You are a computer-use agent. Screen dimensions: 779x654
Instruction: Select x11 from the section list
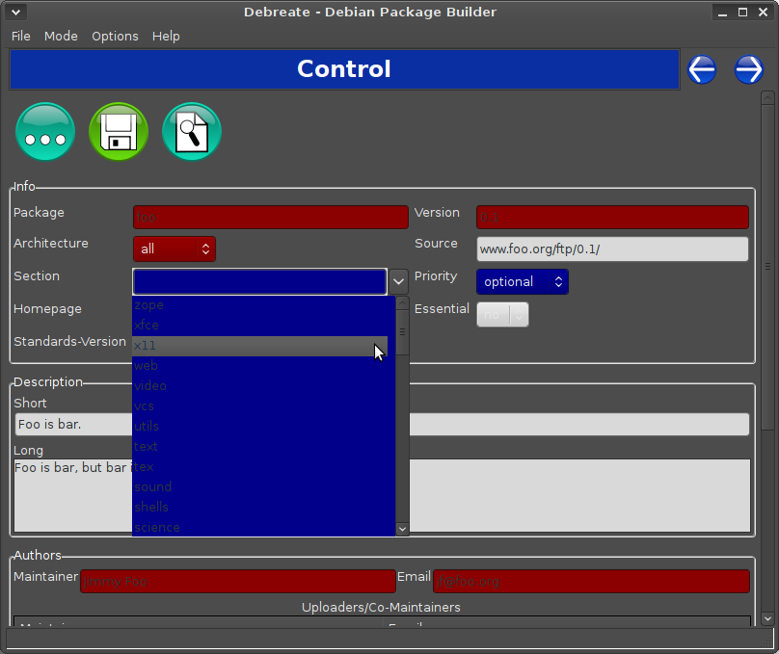point(260,346)
